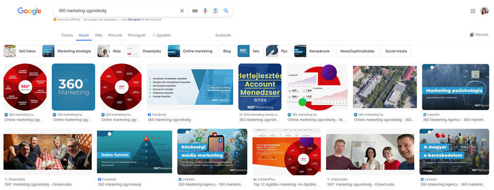The image size is (494, 190).
Task: Open the aerial building photo result
Action: 385,87
